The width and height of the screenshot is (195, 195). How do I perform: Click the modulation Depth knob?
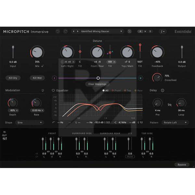[13, 103]
